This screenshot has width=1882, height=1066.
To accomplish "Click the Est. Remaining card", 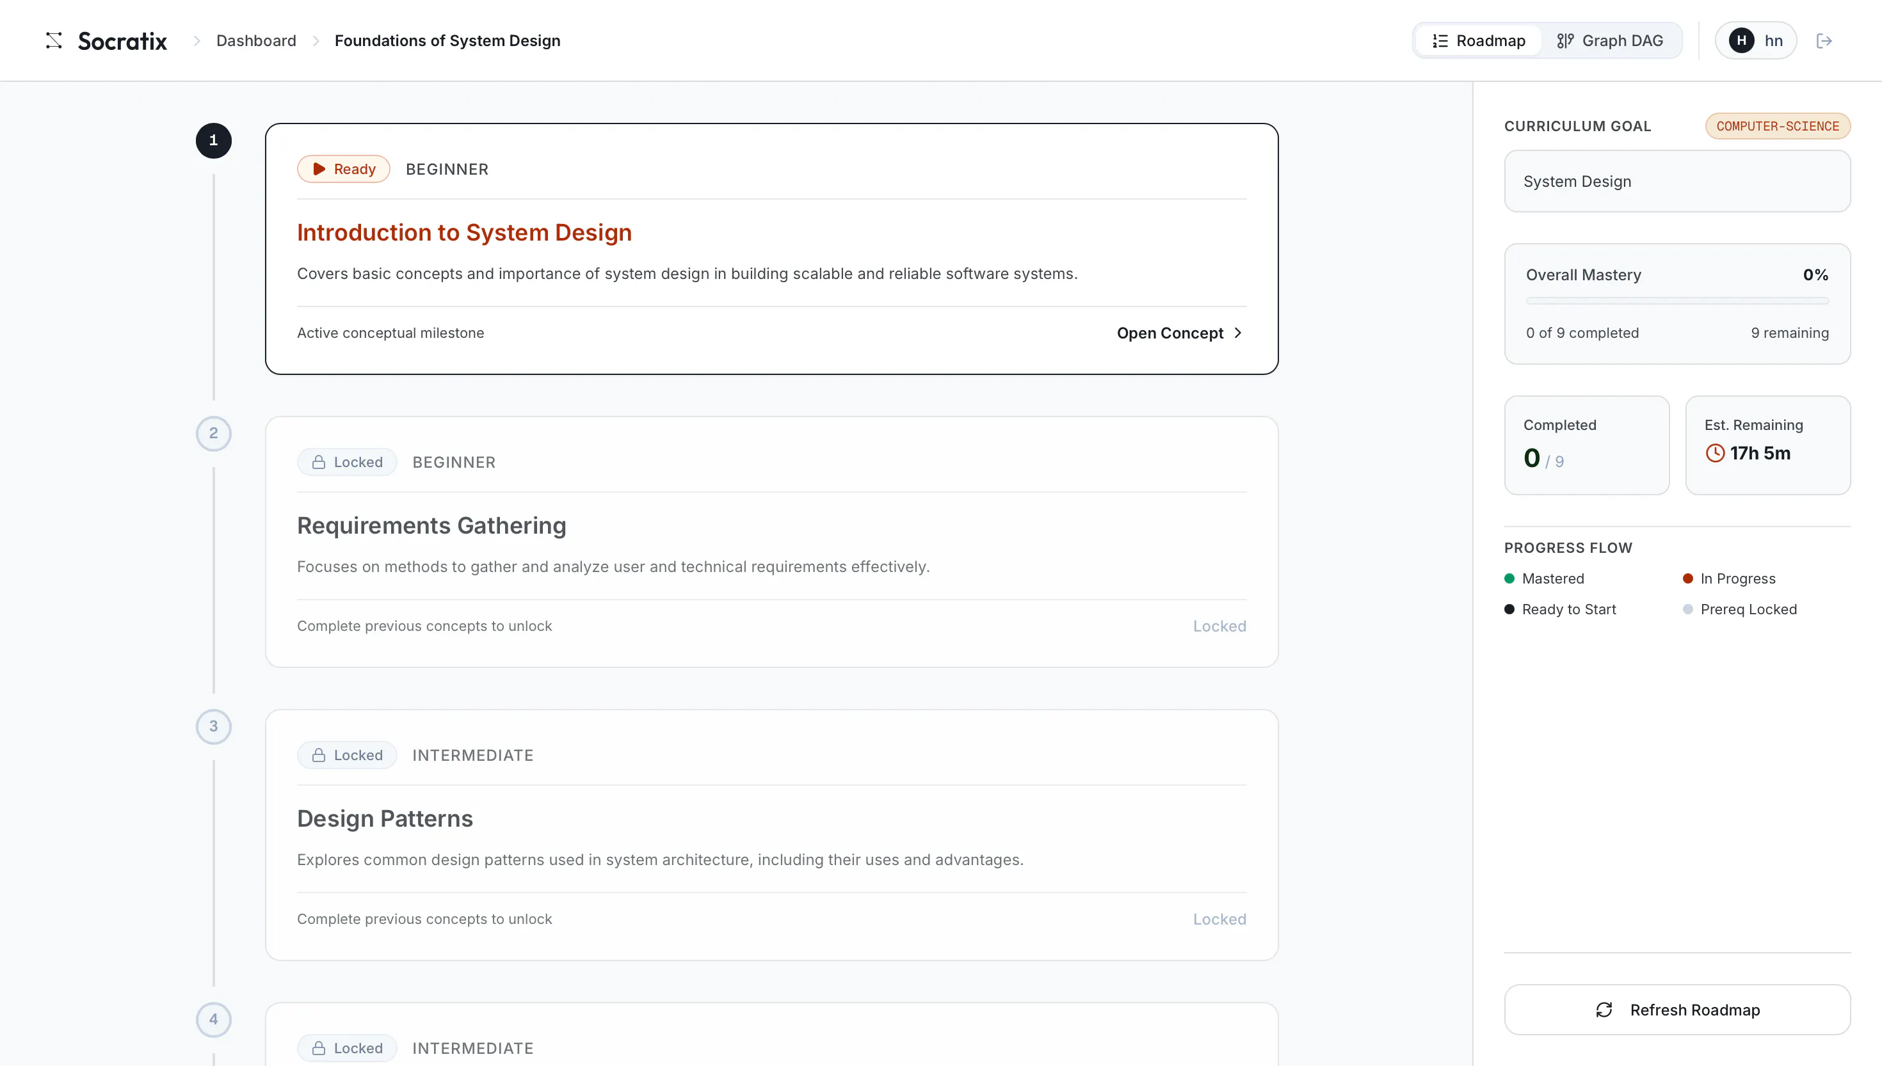I will click(x=1768, y=445).
